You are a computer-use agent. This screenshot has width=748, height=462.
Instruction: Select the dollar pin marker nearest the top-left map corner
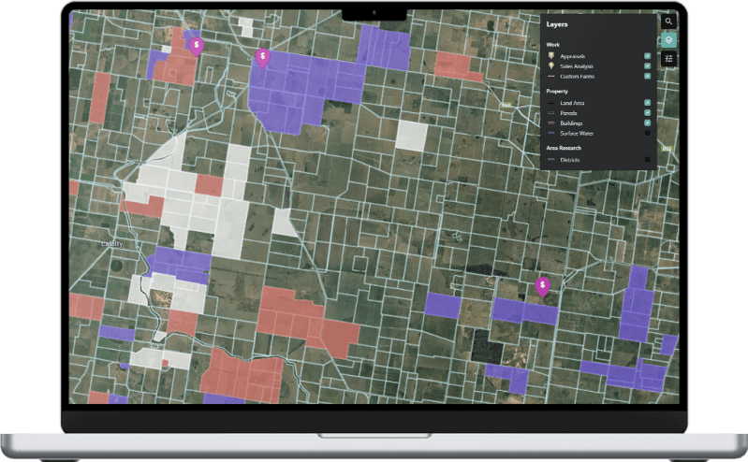[x=196, y=47]
